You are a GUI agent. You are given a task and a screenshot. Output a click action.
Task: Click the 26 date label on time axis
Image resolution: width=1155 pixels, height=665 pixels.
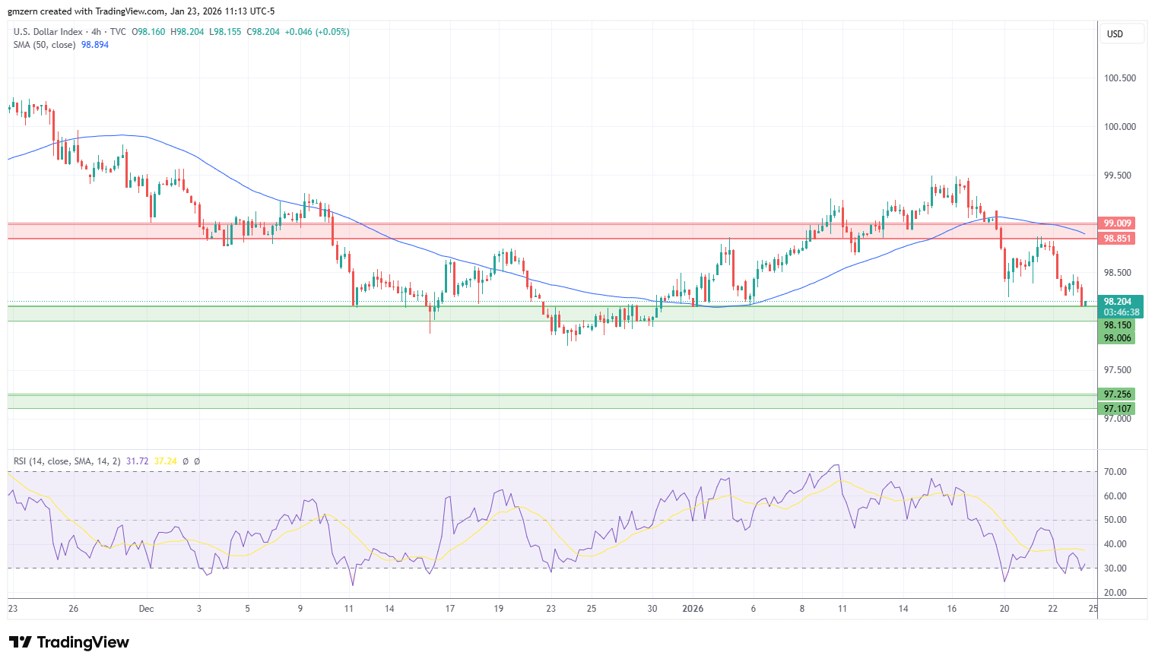click(74, 609)
